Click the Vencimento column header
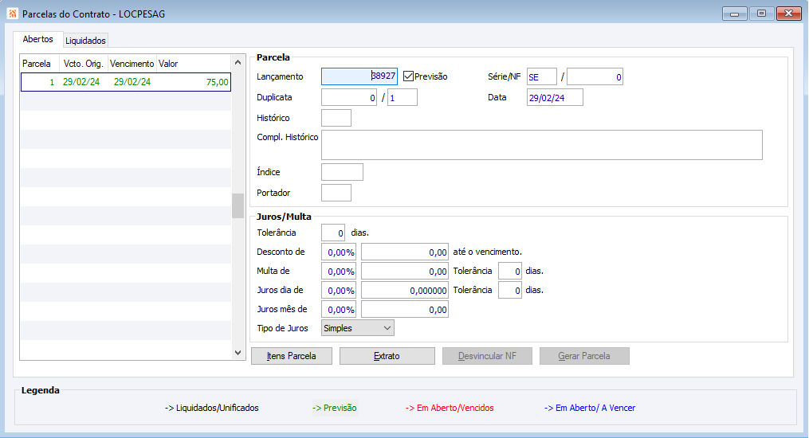This screenshot has width=809, height=438. [132, 64]
